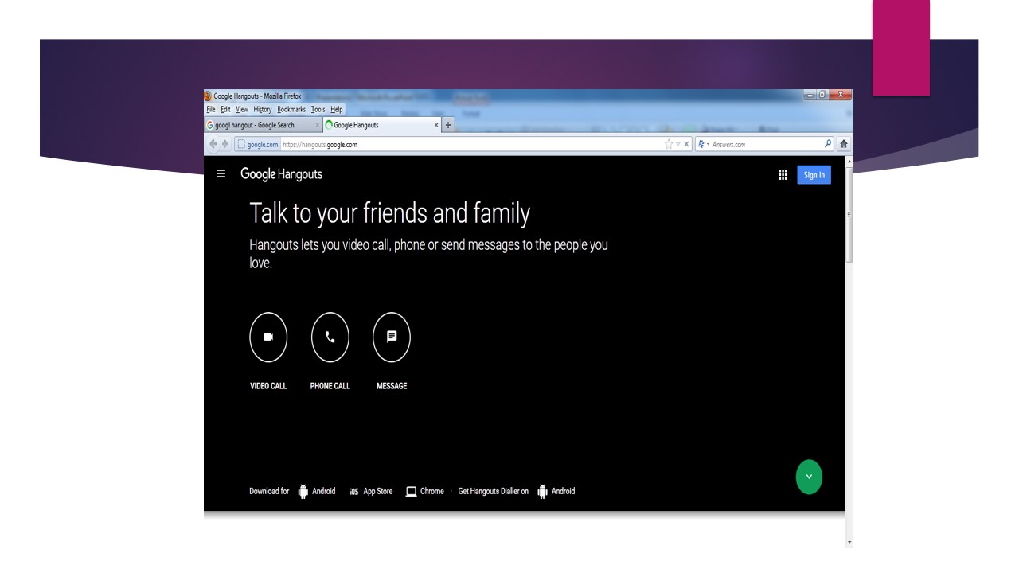Screen dimensions: 1019x573
Task: Start a phone call via handset icon
Action: point(330,337)
